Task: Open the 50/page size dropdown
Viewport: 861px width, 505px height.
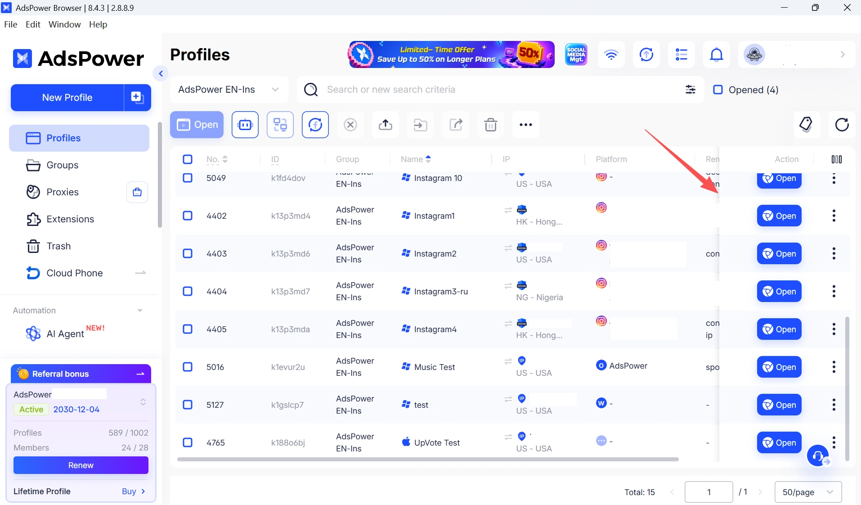Action: 808,492
